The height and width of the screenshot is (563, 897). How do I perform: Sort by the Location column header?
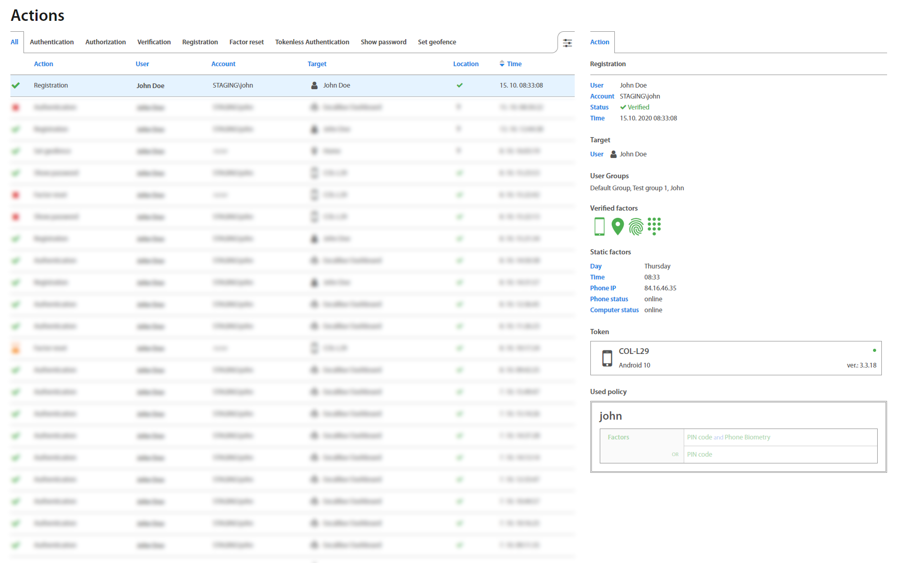pyautogui.click(x=465, y=64)
